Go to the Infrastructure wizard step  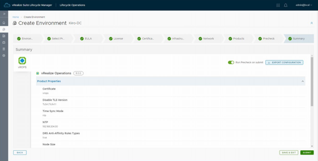click(x=178, y=39)
